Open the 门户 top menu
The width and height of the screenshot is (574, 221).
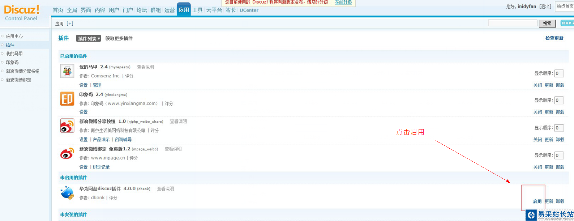[128, 10]
